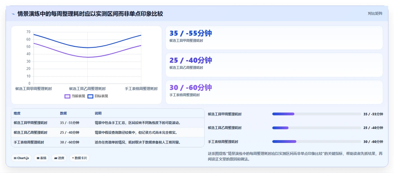This screenshot has height=173, width=394.
Task: Click table data cell 30 / -60分钟
Action: pyautogui.click(x=69, y=142)
